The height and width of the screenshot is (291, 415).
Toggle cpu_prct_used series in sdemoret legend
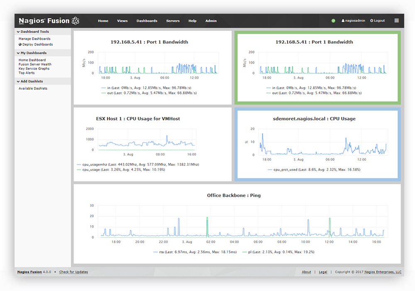[314, 170]
